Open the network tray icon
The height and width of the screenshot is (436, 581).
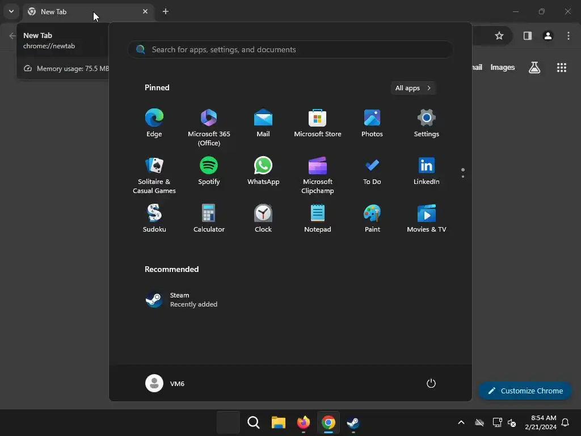point(497,422)
